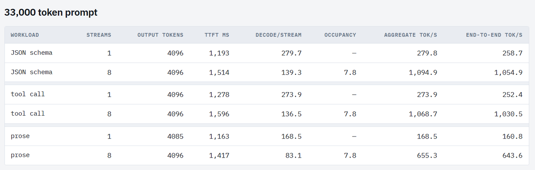Screen dimensions: 535x170
Task: Select "JSON schema" in the 1,514 TTFT row
Action: [32, 72]
